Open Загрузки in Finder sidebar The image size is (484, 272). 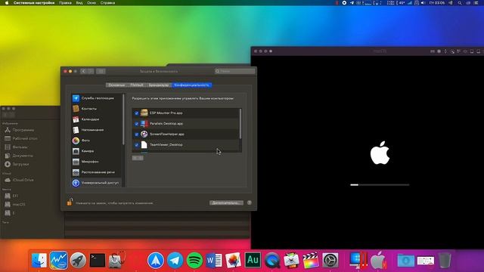click(x=17, y=165)
